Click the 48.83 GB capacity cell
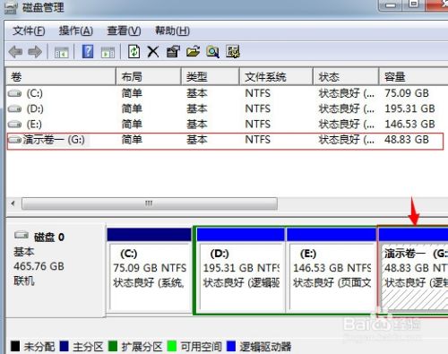This screenshot has width=448, height=354. click(x=407, y=139)
